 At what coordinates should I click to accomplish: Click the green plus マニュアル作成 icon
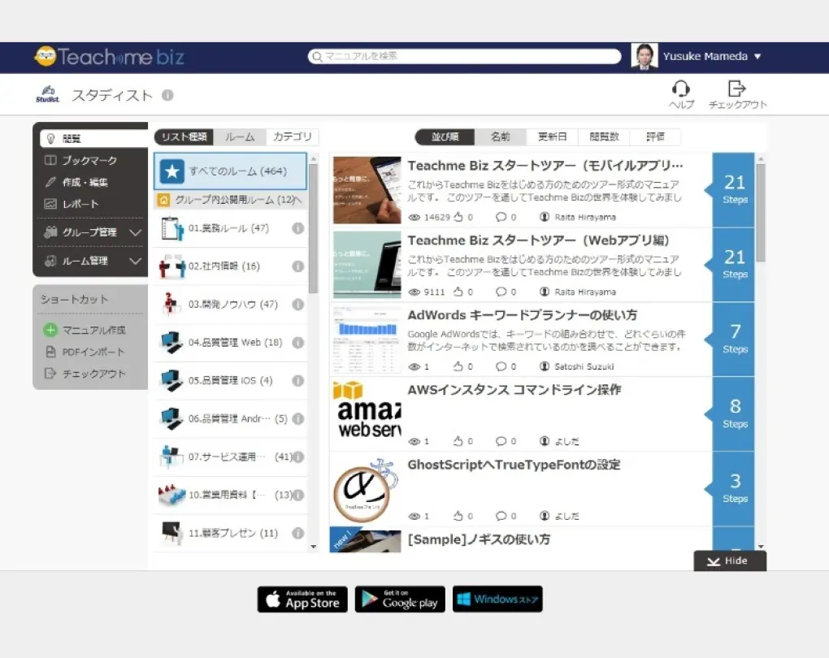(x=50, y=330)
